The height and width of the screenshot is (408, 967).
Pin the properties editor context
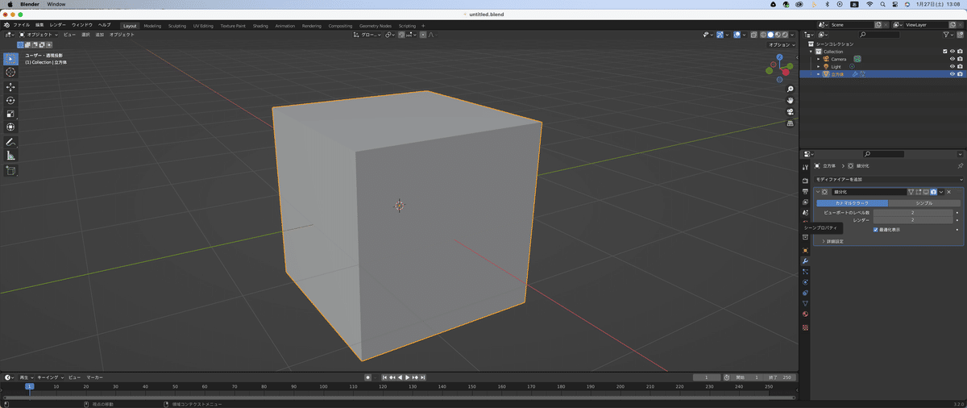(960, 165)
